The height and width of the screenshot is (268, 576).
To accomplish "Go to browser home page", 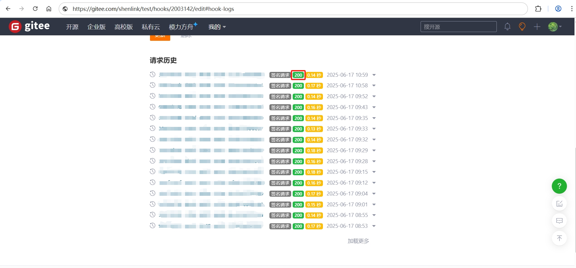I will click(49, 9).
